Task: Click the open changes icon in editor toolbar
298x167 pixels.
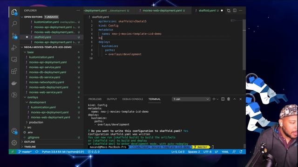Action: tap(229, 11)
